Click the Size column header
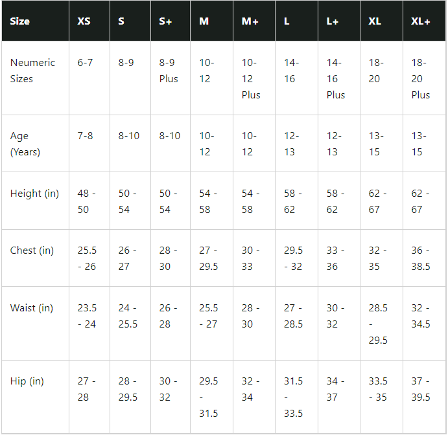The width and height of the screenshot is (448, 435). click(x=20, y=21)
